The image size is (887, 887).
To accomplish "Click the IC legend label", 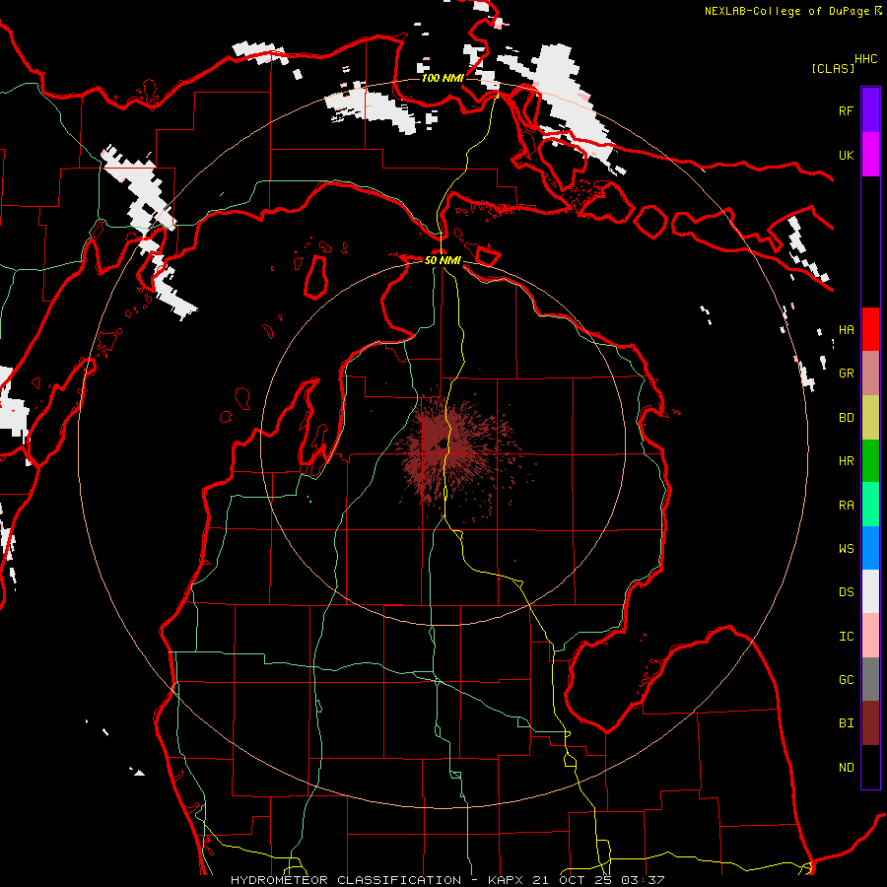I will pyautogui.click(x=846, y=637).
